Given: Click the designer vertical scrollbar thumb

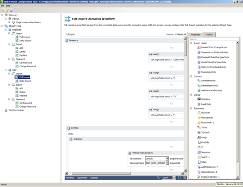Looking at the screenshot, I should (185, 48).
